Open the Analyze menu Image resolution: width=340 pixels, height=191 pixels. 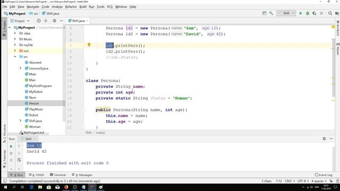57,7
